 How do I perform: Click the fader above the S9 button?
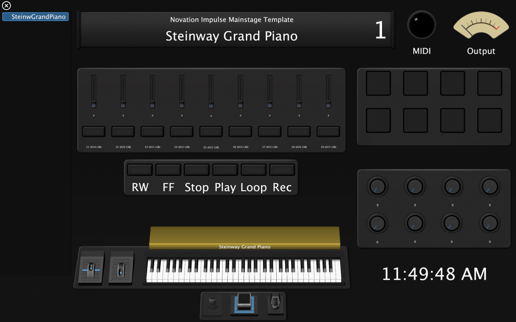[x=328, y=92]
